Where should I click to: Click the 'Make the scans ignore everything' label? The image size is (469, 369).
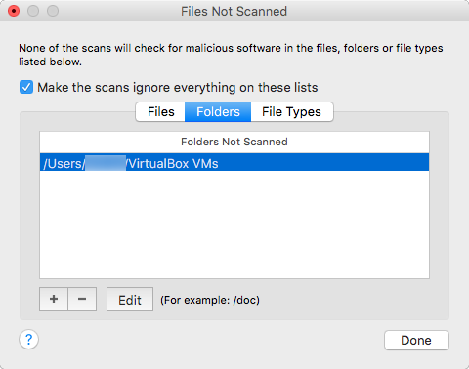click(178, 88)
